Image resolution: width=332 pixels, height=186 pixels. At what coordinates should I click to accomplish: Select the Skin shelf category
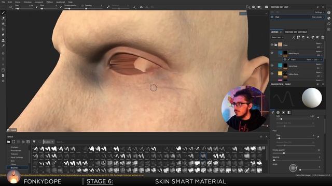click(x=12, y=161)
